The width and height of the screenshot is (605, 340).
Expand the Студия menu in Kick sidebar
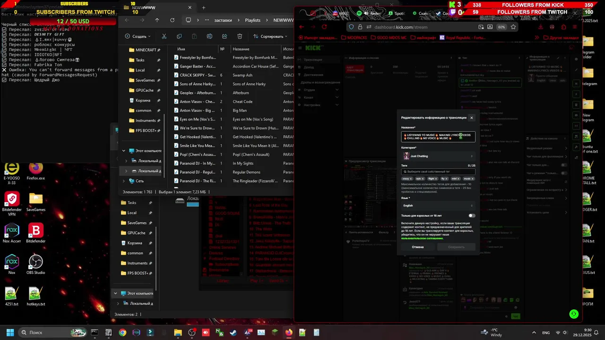pyautogui.click(x=337, y=90)
